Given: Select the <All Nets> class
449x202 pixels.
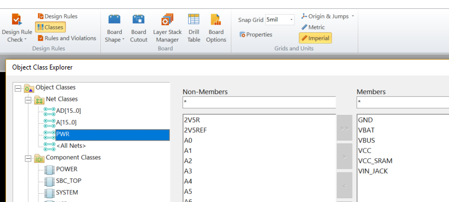Looking at the screenshot, I should [71, 146].
